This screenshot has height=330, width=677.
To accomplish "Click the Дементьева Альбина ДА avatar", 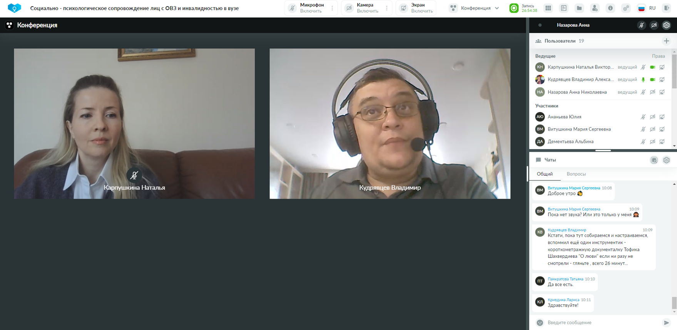I will [540, 142].
